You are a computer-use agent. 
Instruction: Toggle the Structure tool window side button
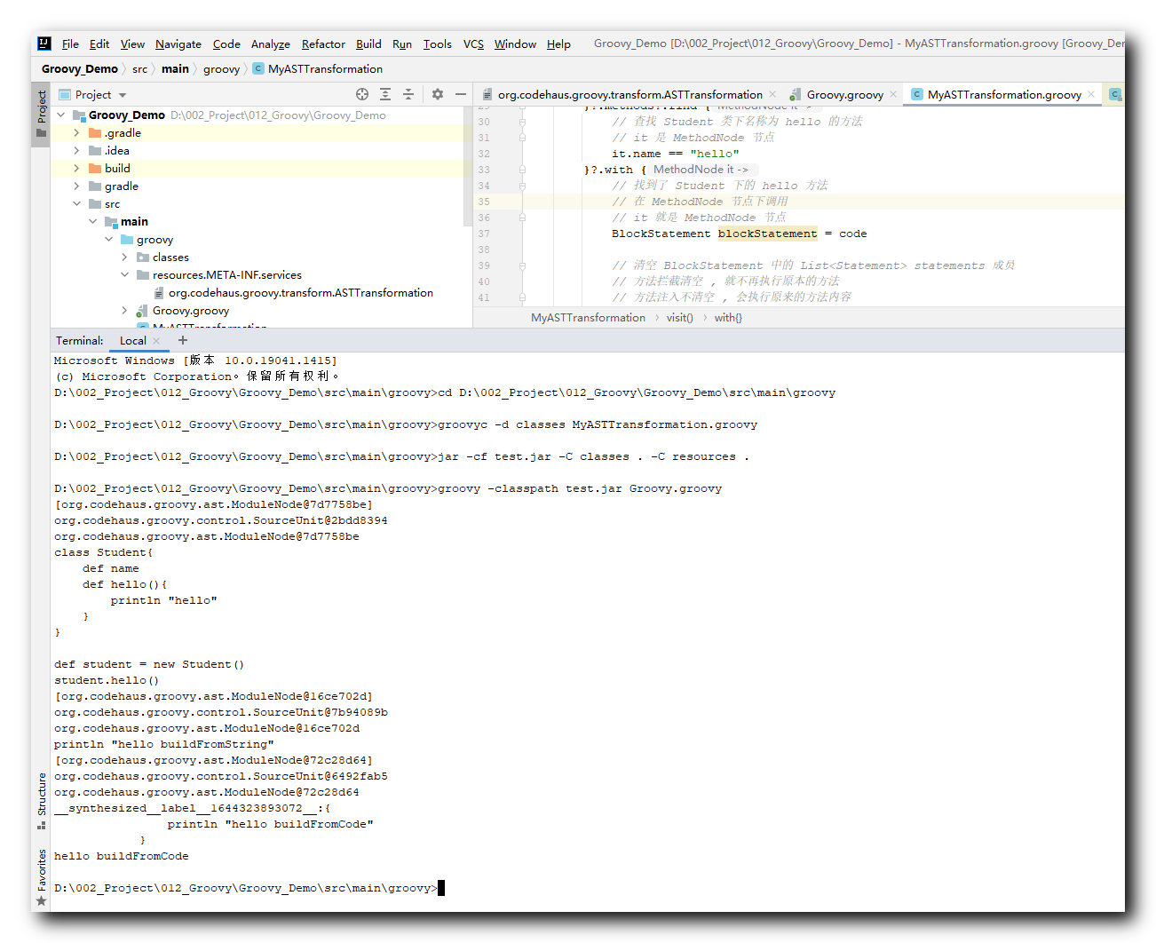point(41,801)
